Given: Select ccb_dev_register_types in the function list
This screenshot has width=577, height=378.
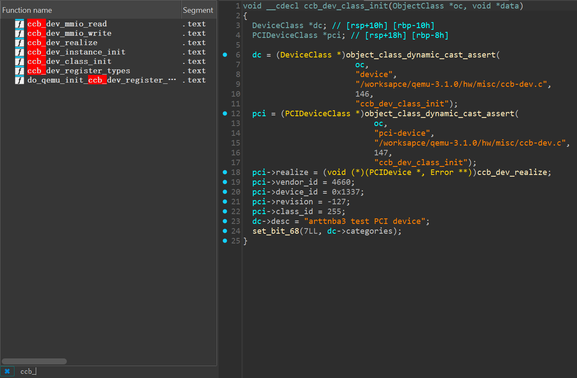Looking at the screenshot, I should pyautogui.click(x=79, y=71).
